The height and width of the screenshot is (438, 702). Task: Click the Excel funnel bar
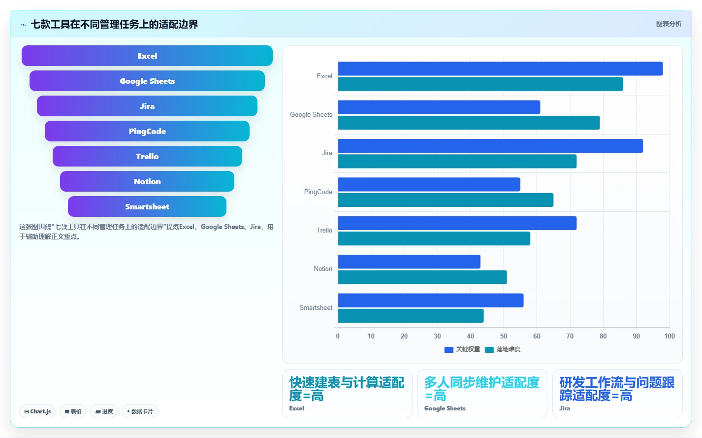point(147,56)
